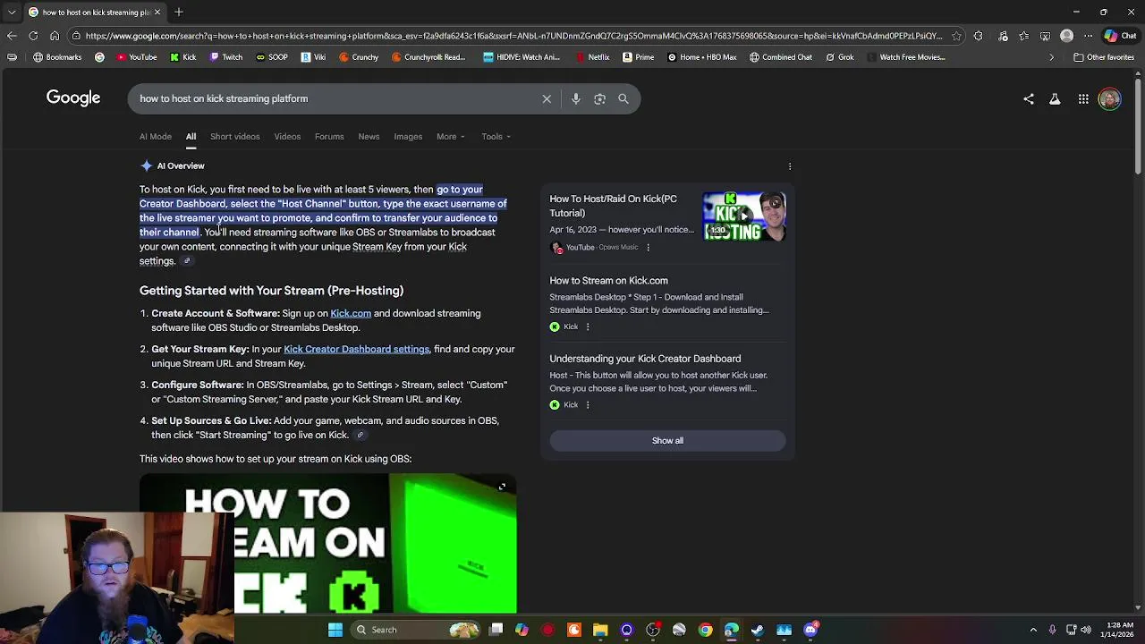Open the tab search chevron

tap(12, 12)
